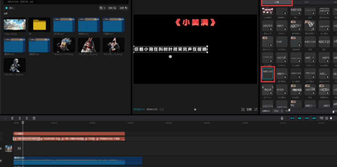The height and width of the screenshot is (167, 337).
Task: Click the fullscreen preview icon
Action: 256,109
